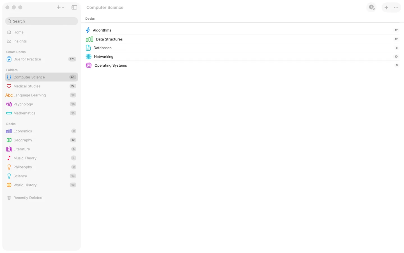This screenshot has height=253, width=404.
Task: Click the Computer Science window title
Action: (x=105, y=8)
